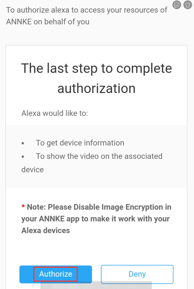
Task: Authorize Alexa to access ANNKE
Action: 56,274
